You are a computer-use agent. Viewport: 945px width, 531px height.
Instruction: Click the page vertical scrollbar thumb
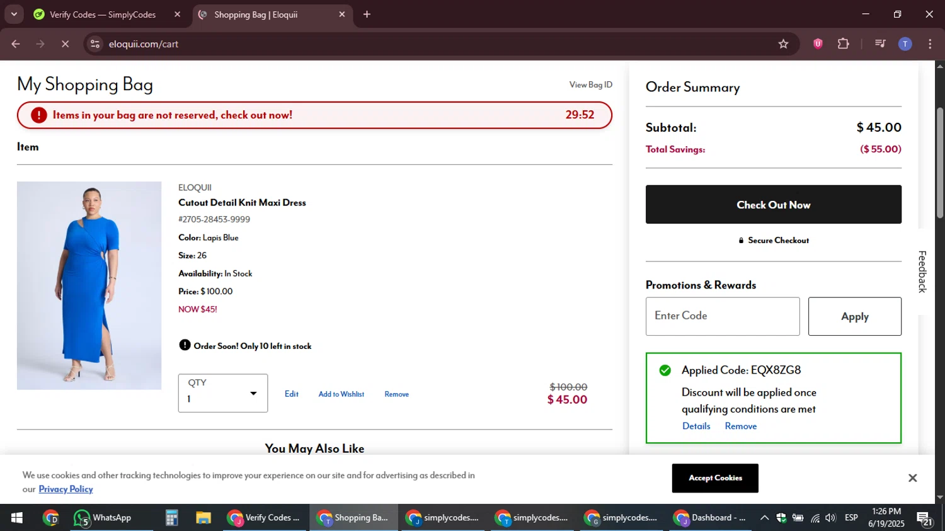pos(940,163)
